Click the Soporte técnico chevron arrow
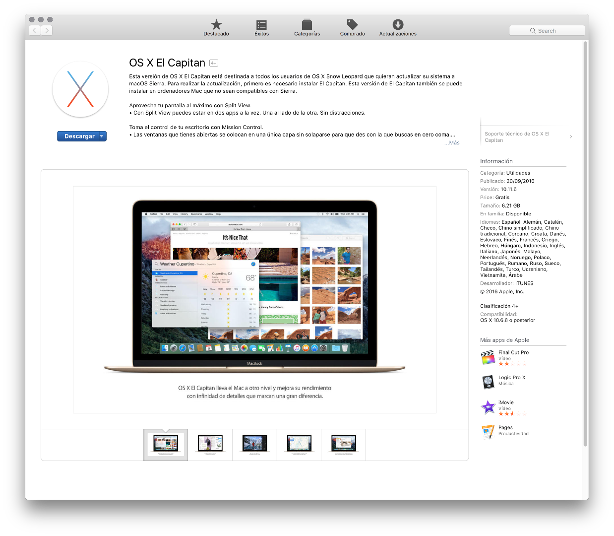614x536 pixels. [571, 137]
